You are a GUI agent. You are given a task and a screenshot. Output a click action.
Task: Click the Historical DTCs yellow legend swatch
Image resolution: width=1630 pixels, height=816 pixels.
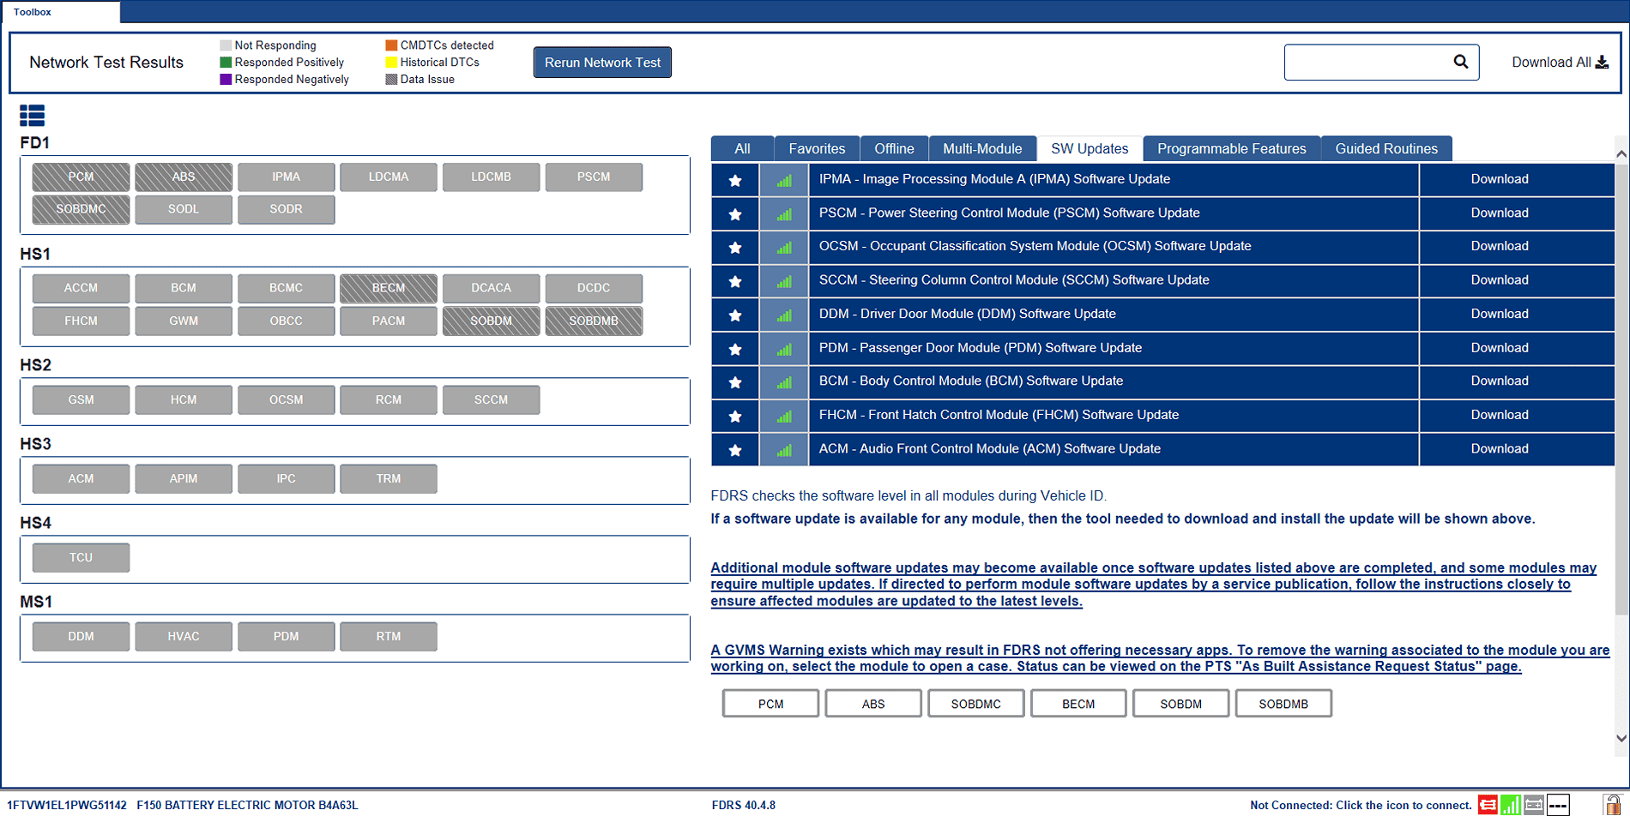(391, 62)
